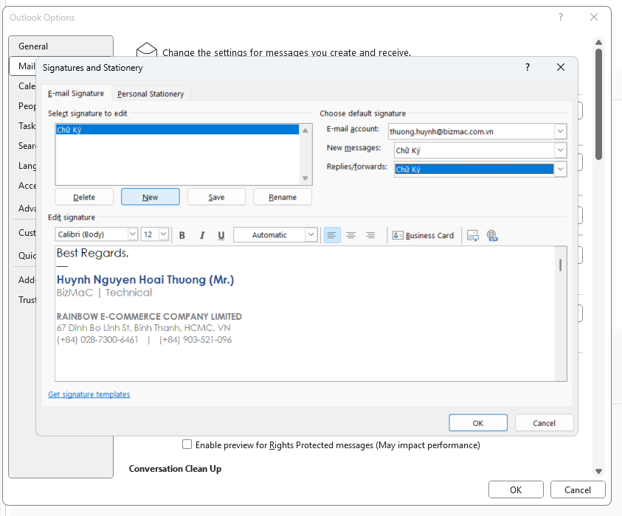Center align the signature text
The height and width of the screenshot is (516, 622).
click(351, 235)
